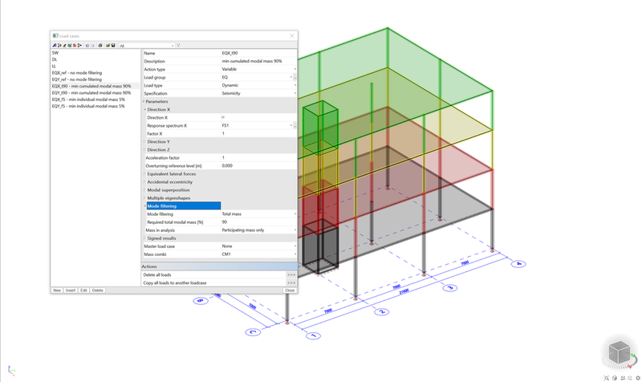Edit the Name field EQX_t90
This screenshot has width=642, height=382.
[x=258, y=53]
